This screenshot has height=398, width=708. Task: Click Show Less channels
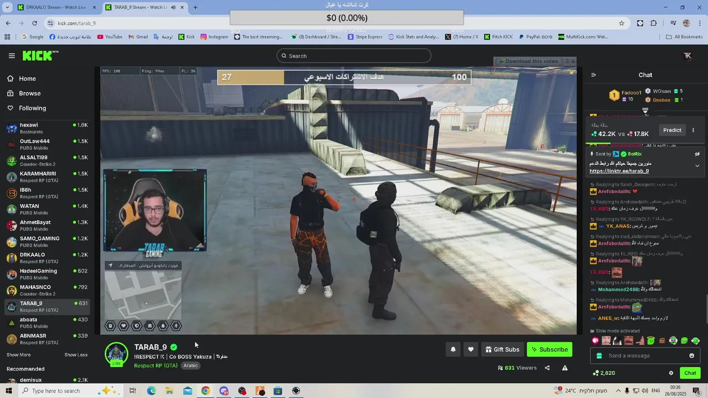[x=76, y=355]
